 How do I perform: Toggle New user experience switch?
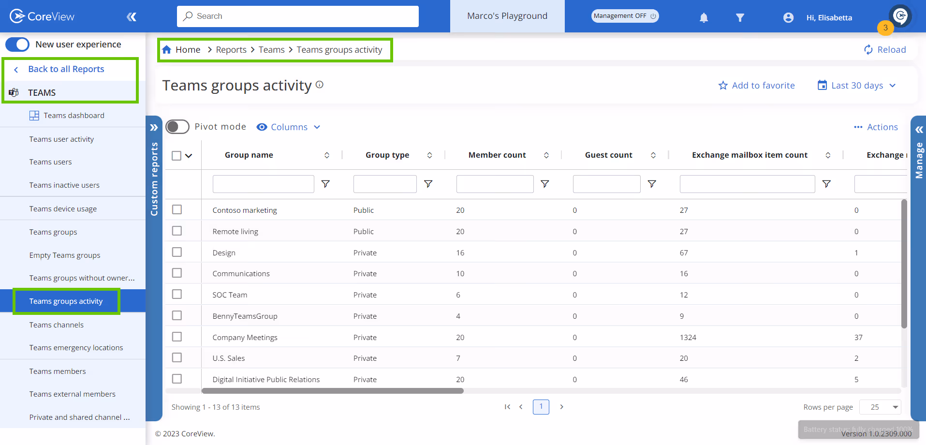pyautogui.click(x=17, y=44)
